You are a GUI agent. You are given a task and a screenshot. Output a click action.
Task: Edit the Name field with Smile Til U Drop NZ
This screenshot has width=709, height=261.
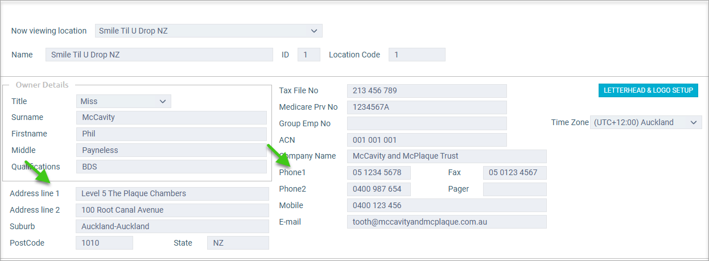(159, 55)
